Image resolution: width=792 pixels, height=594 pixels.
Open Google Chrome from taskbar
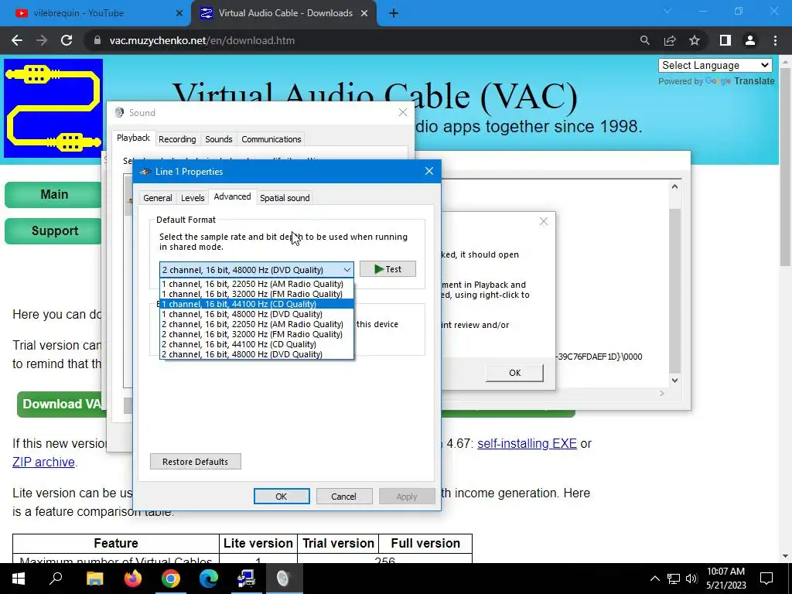tap(171, 579)
